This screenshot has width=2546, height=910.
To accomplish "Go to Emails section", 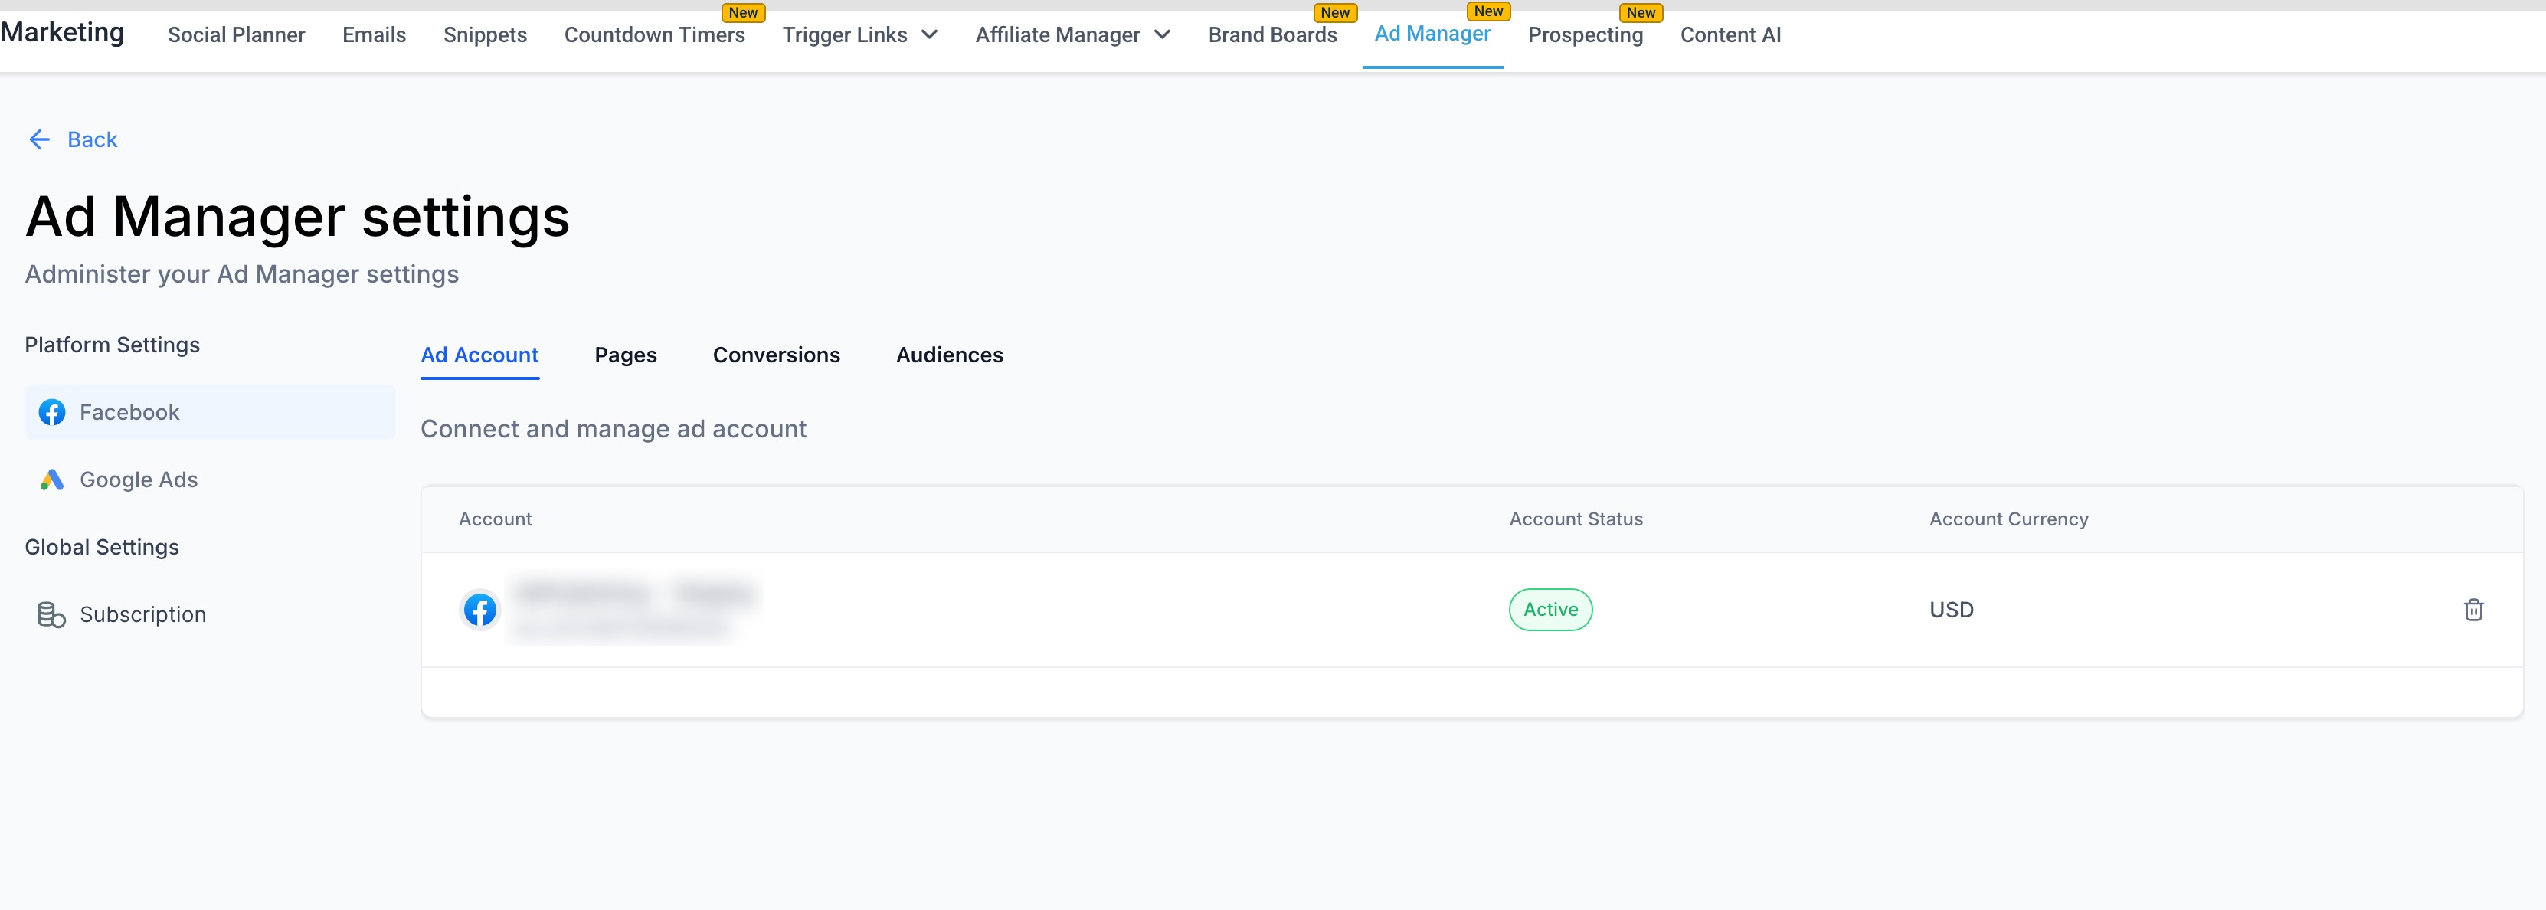I will pyautogui.click(x=374, y=34).
